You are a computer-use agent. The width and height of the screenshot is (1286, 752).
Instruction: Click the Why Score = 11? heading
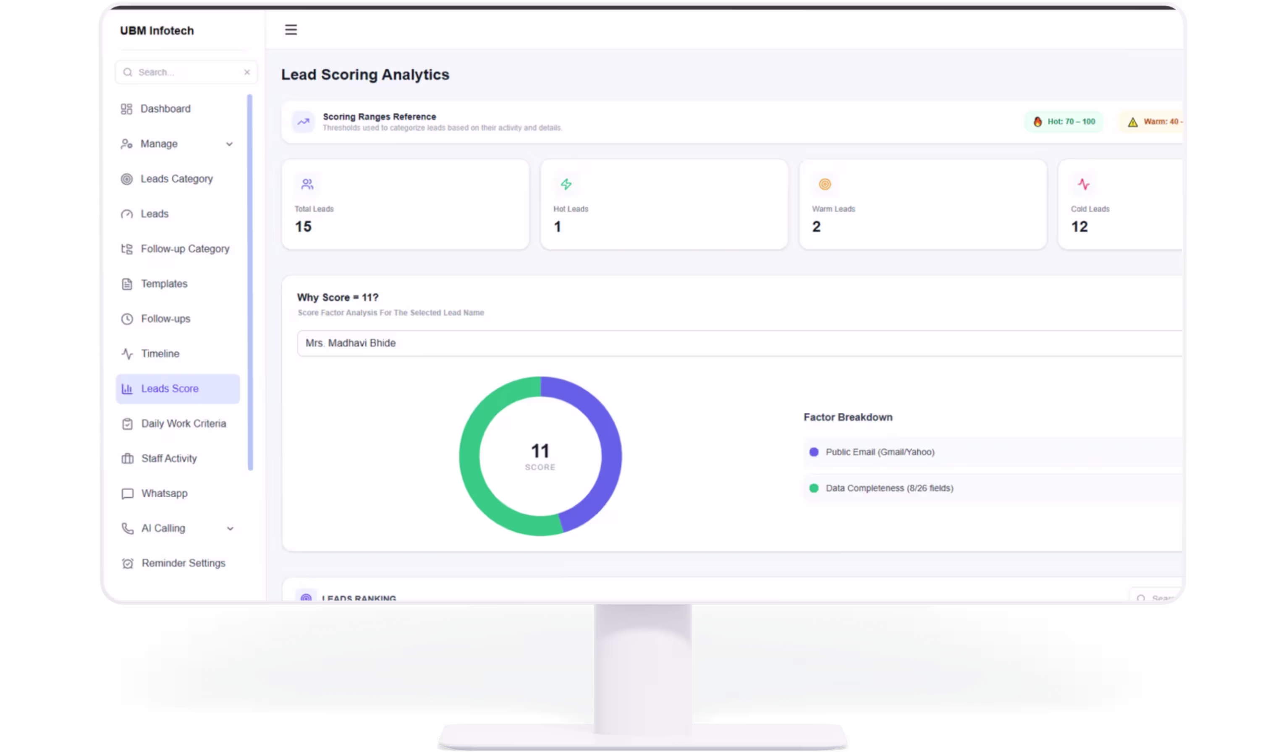tap(338, 298)
